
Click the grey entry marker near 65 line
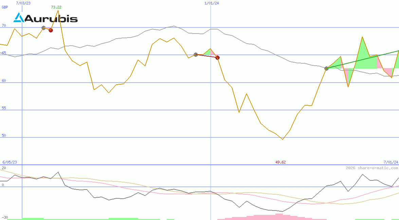point(196,54)
